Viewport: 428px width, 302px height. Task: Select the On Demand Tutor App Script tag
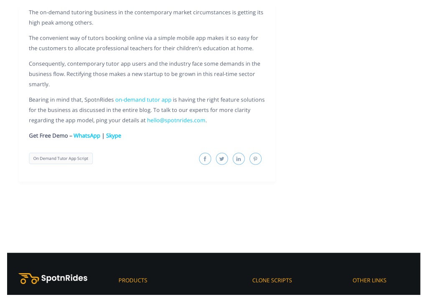click(61, 158)
